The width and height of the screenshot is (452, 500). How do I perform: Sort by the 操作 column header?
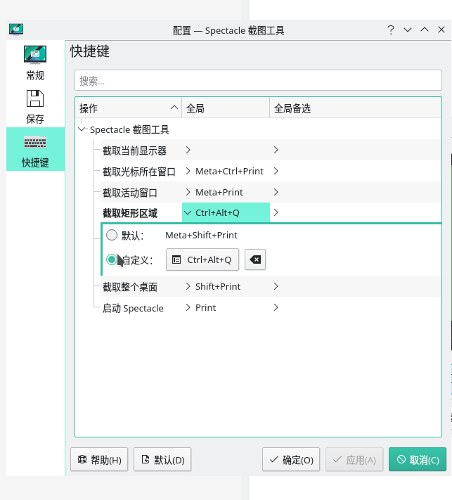[129, 108]
